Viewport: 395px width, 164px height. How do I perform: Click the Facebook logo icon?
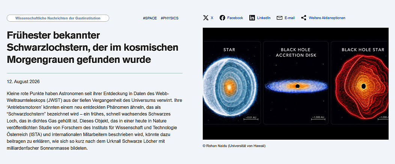coord(222,18)
